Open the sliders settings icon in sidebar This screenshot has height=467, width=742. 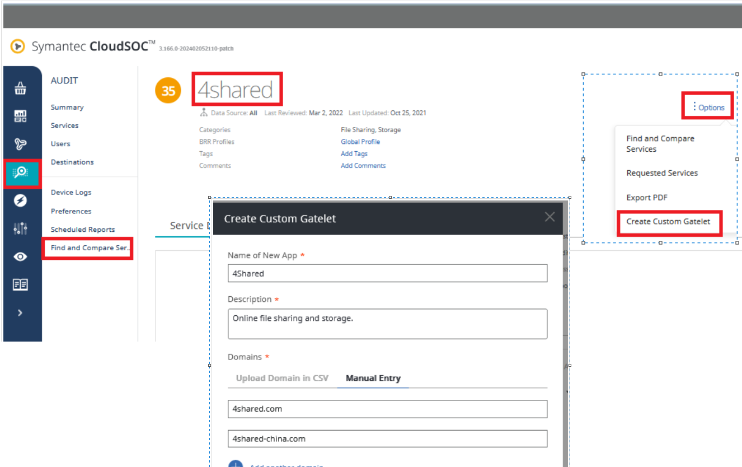21,228
